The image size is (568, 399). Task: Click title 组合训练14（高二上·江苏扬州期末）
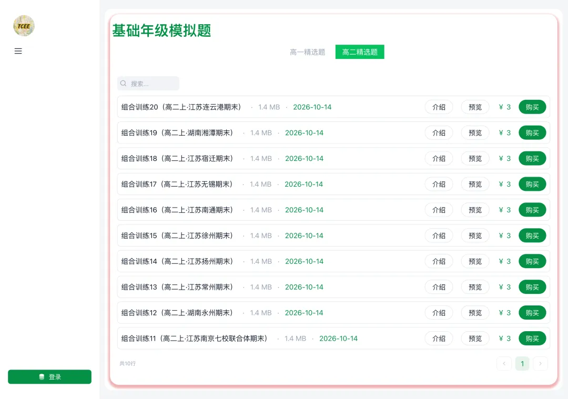tap(178, 261)
